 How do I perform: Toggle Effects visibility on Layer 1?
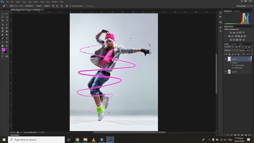point(231,63)
